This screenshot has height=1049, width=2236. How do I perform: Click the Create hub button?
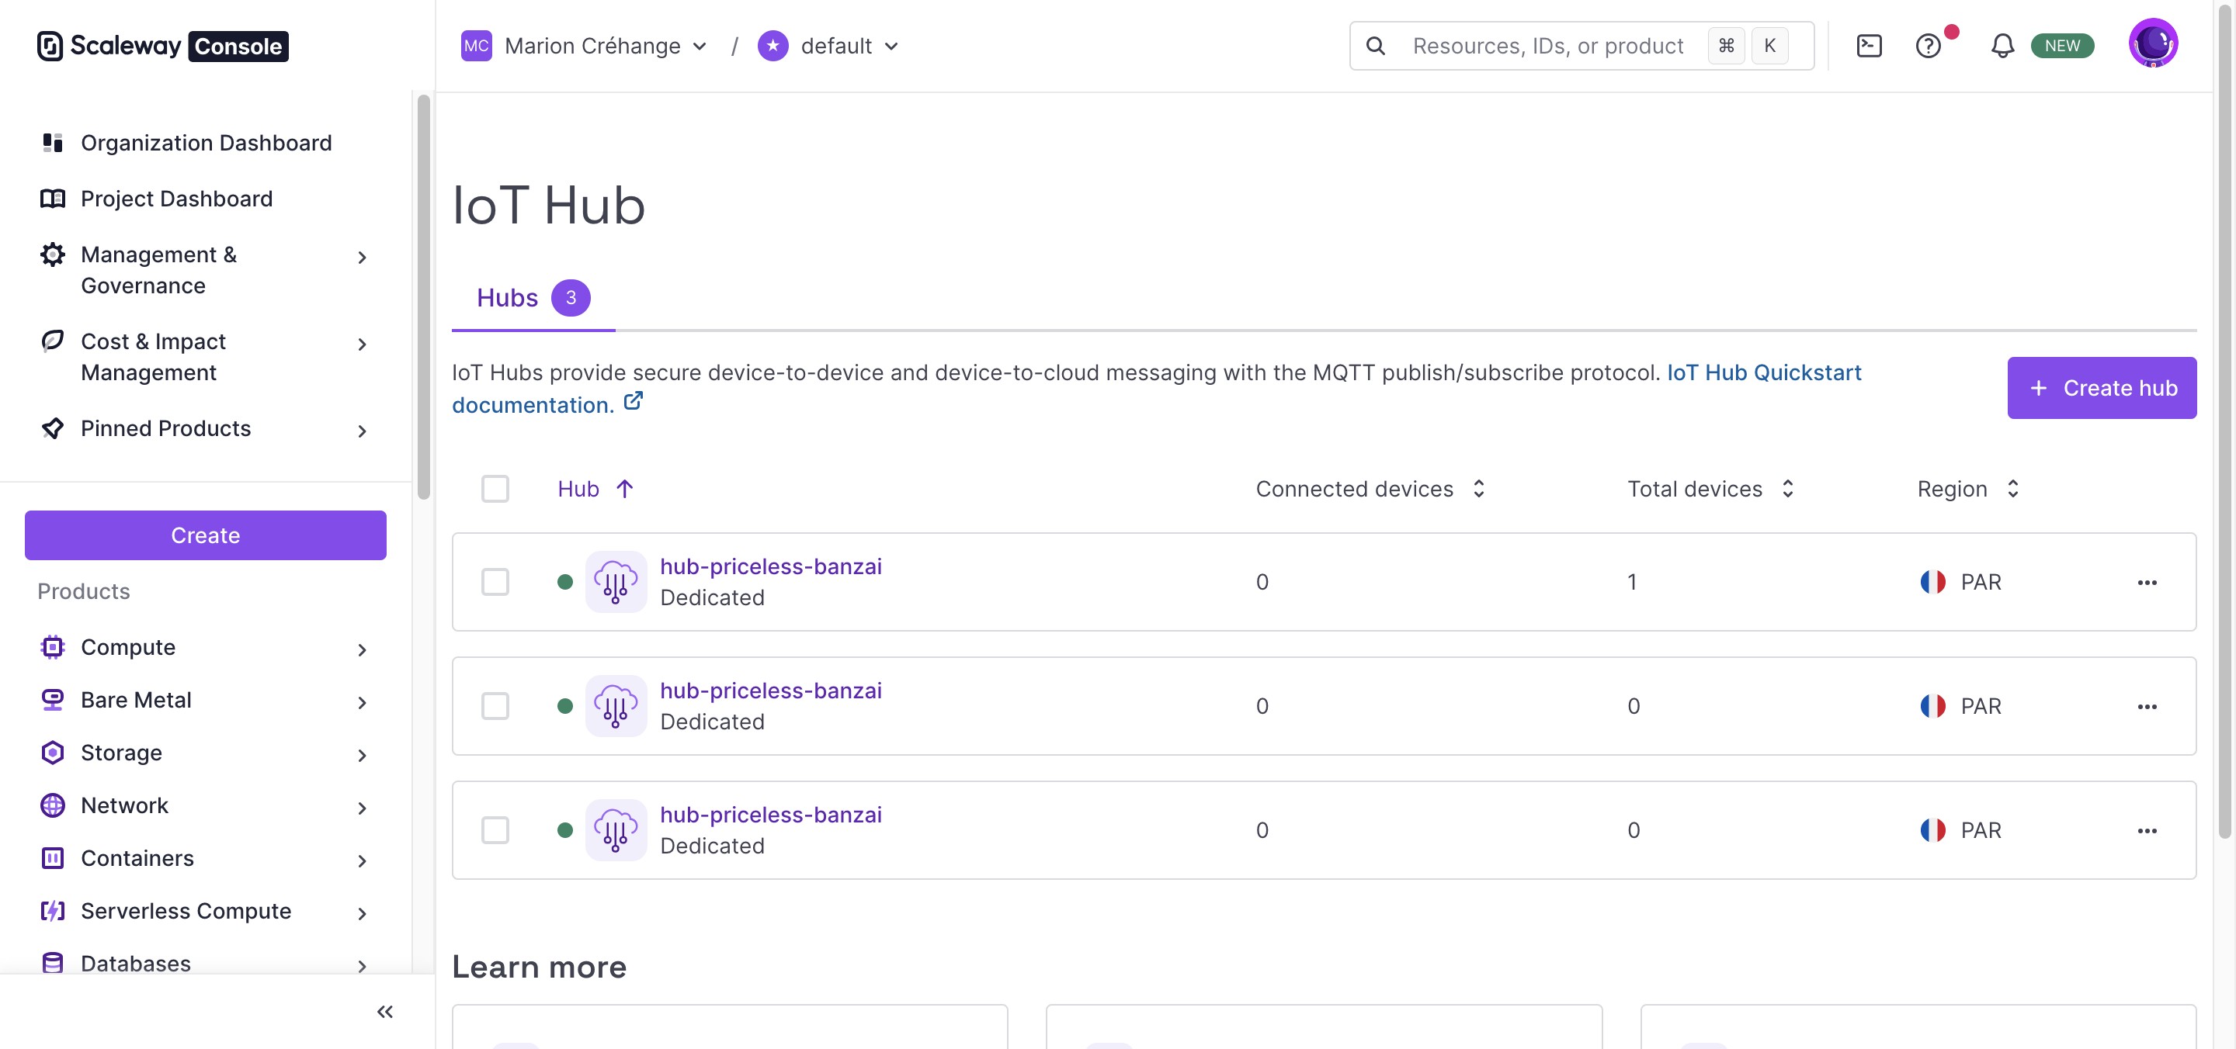click(x=2102, y=388)
